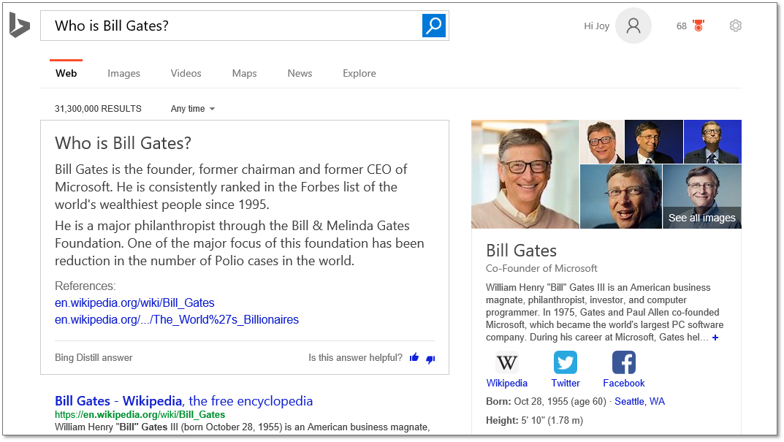Open the en.wikipedia.org/wiki/Bill_Gates reference link
Screen dimensions: 784x442
point(134,302)
